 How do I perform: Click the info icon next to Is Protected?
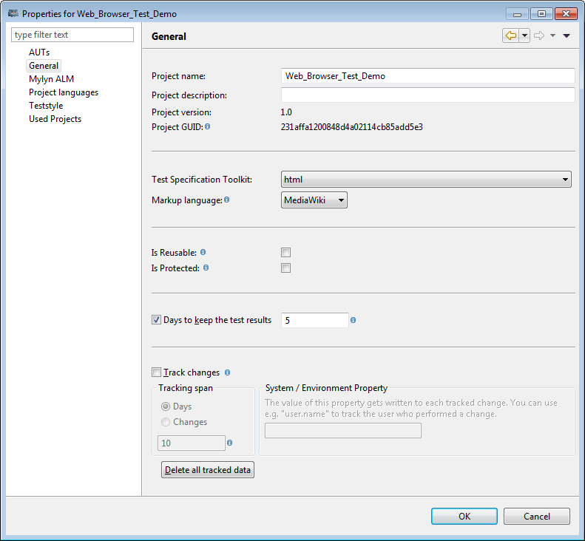coord(206,268)
